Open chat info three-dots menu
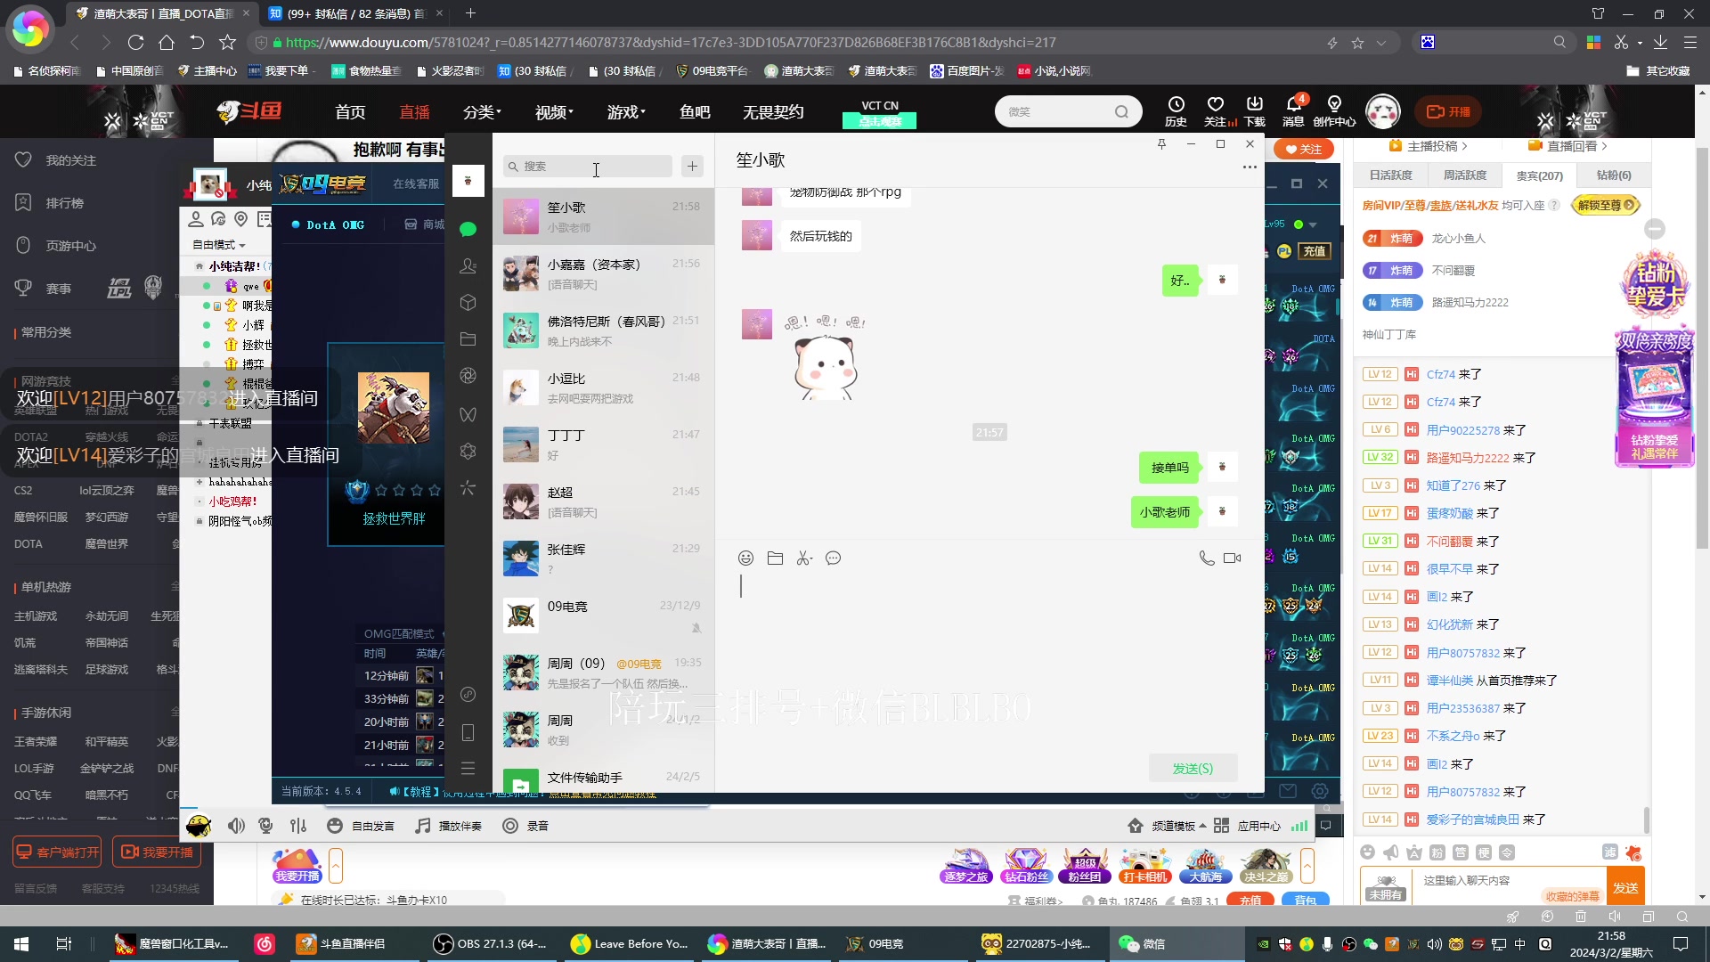 pyautogui.click(x=1250, y=167)
